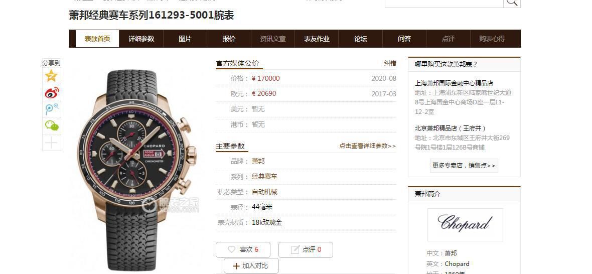592x274 pixels.
Task: Click the Chopard brand logo
Action: (465, 224)
